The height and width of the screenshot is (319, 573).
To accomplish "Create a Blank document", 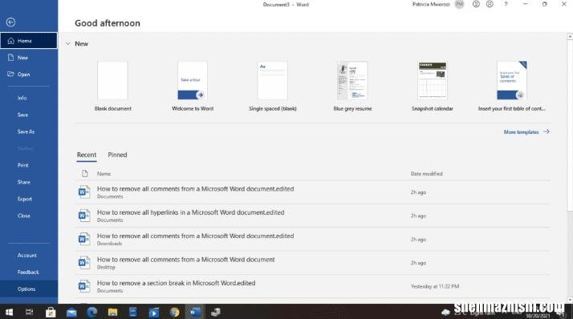I will point(112,86).
